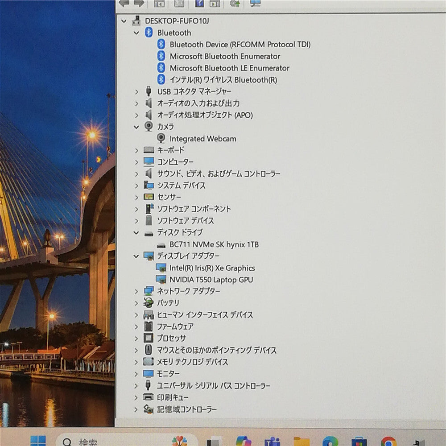Image resolution: width=446 pixels, height=446 pixels.
Task: Expand the プロセッサ category
Action: coord(136,339)
